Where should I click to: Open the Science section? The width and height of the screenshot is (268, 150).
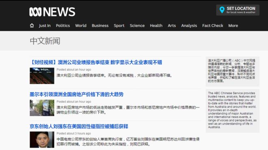pyautogui.click(x=137, y=25)
